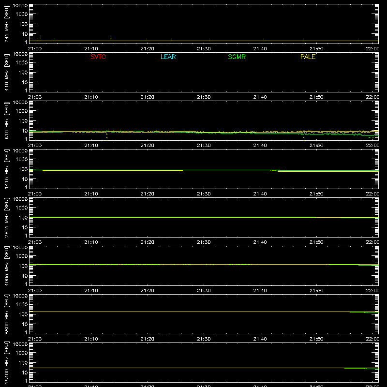Click 21:30 tick label below 1415 MHz panel

(x=204, y=194)
